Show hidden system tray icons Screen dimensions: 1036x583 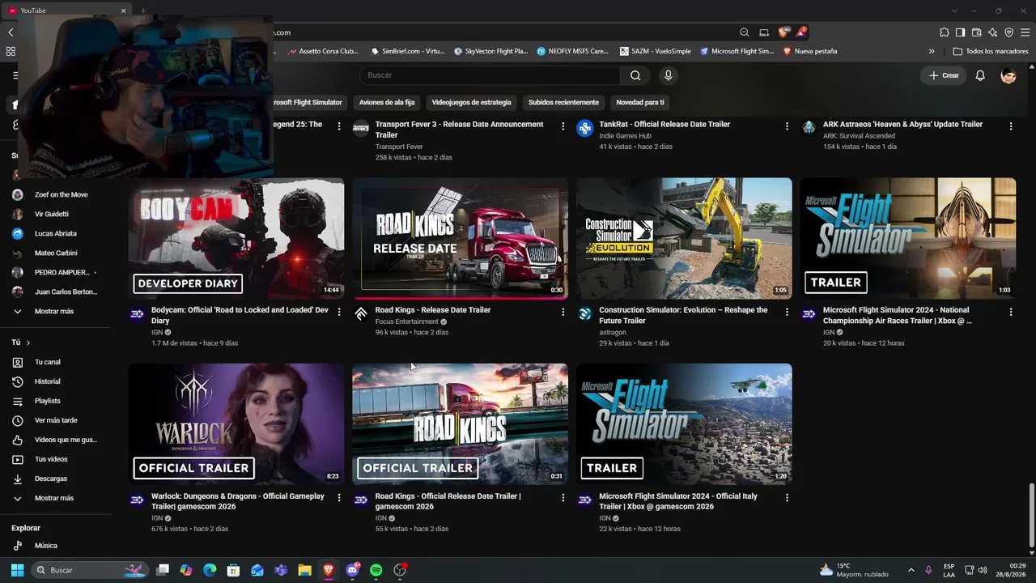[x=911, y=570]
